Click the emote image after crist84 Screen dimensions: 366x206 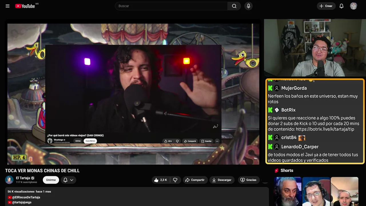click(302, 138)
